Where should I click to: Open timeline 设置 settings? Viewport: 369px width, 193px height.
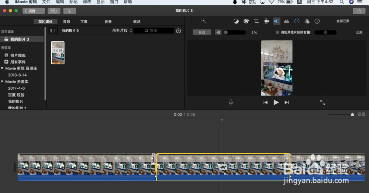click(361, 114)
